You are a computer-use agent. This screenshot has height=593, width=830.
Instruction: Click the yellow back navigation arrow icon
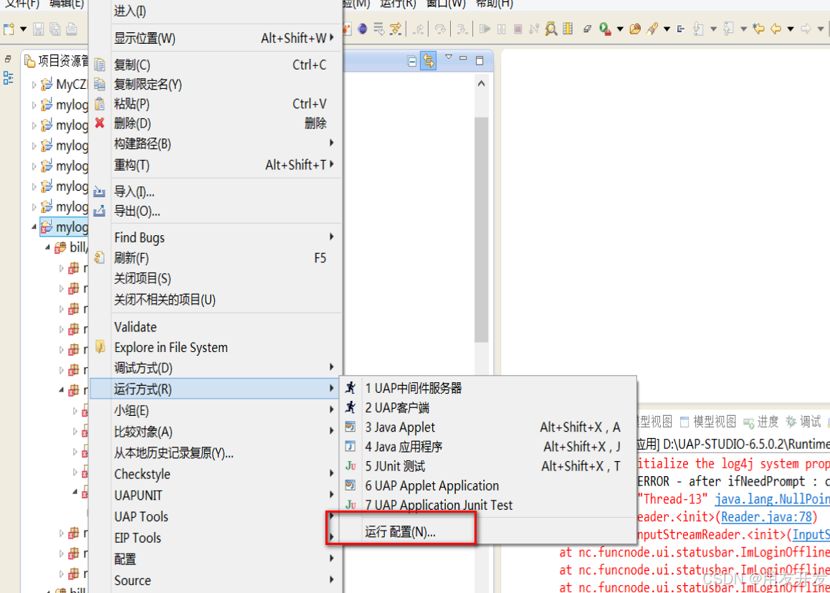click(x=776, y=29)
